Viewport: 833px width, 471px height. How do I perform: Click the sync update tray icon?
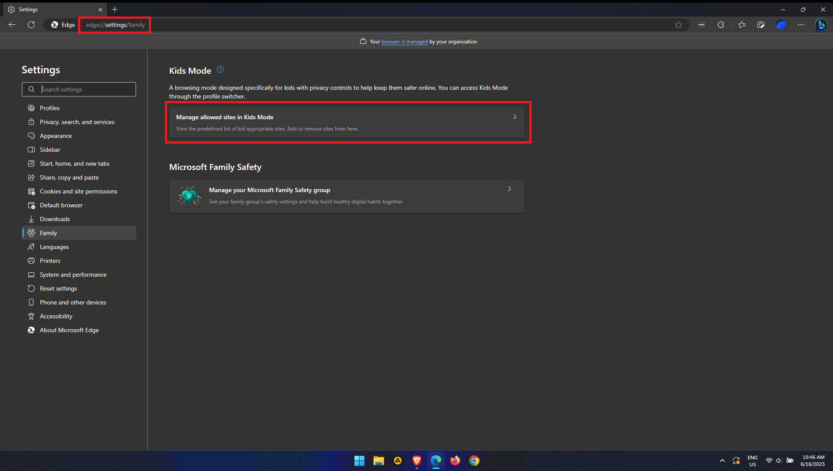[x=736, y=461]
